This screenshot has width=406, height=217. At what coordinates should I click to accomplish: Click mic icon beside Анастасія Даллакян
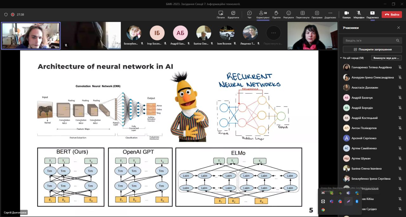(400, 88)
